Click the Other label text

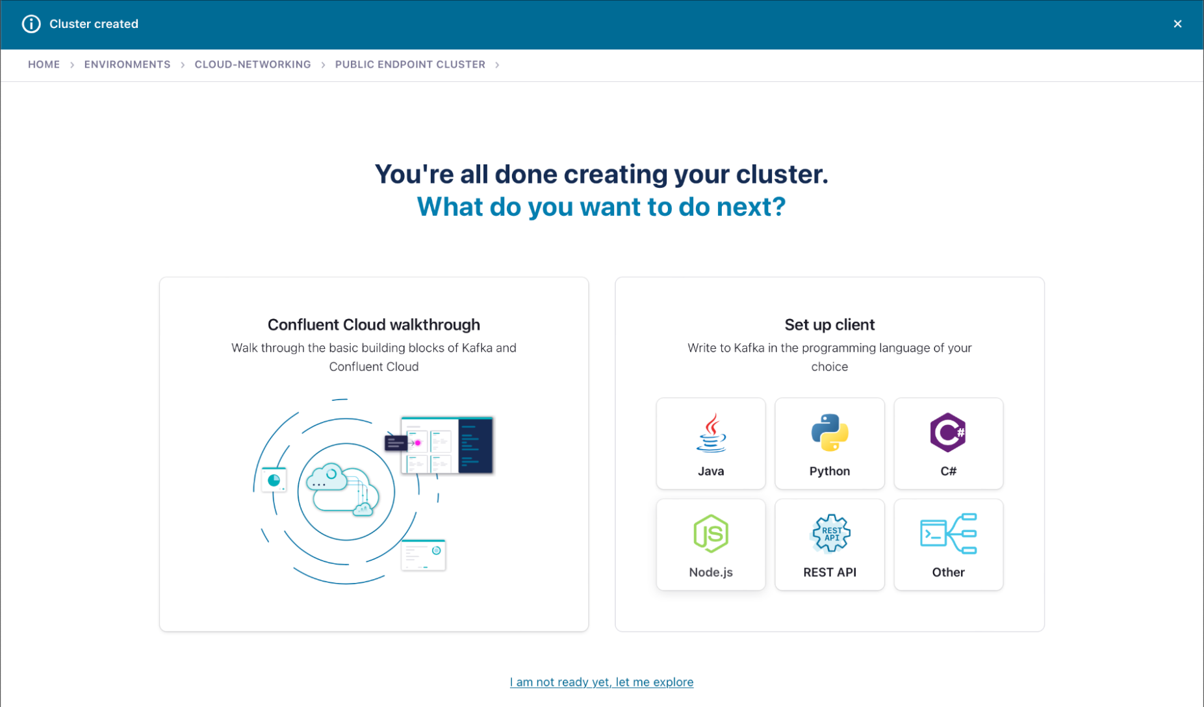[949, 572]
